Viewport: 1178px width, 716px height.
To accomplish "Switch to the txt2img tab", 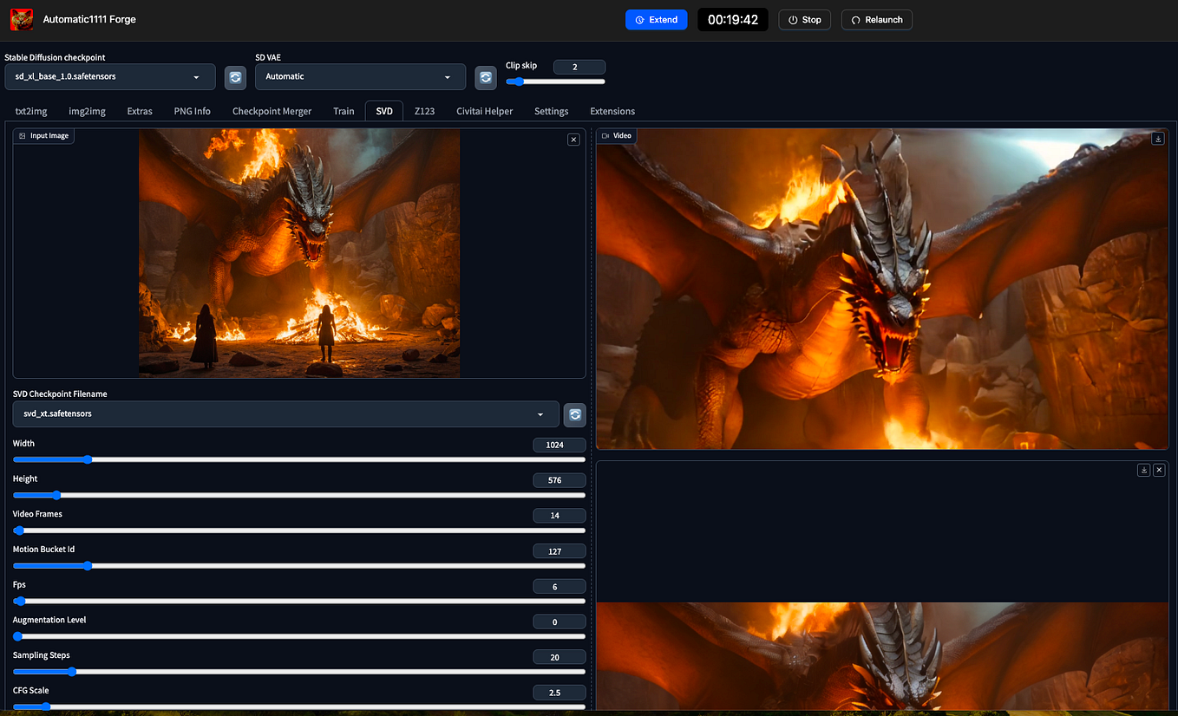I will pyautogui.click(x=30, y=111).
